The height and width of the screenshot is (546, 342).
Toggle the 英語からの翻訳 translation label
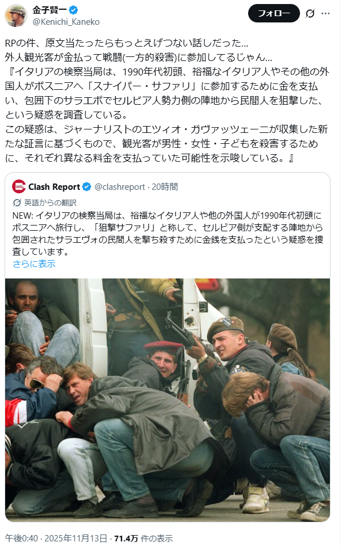point(50,203)
